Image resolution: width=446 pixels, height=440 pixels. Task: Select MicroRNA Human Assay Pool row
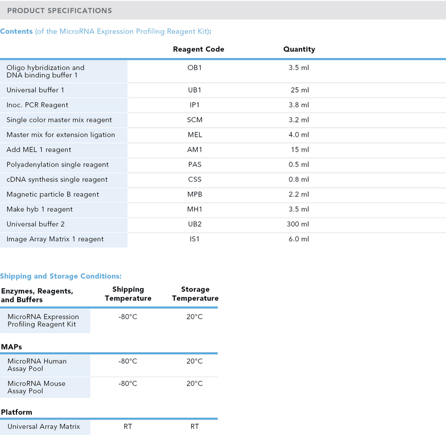(x=109, y=365)
